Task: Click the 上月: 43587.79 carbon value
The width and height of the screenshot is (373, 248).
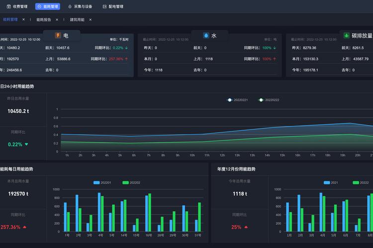Action: coord(355,59)
